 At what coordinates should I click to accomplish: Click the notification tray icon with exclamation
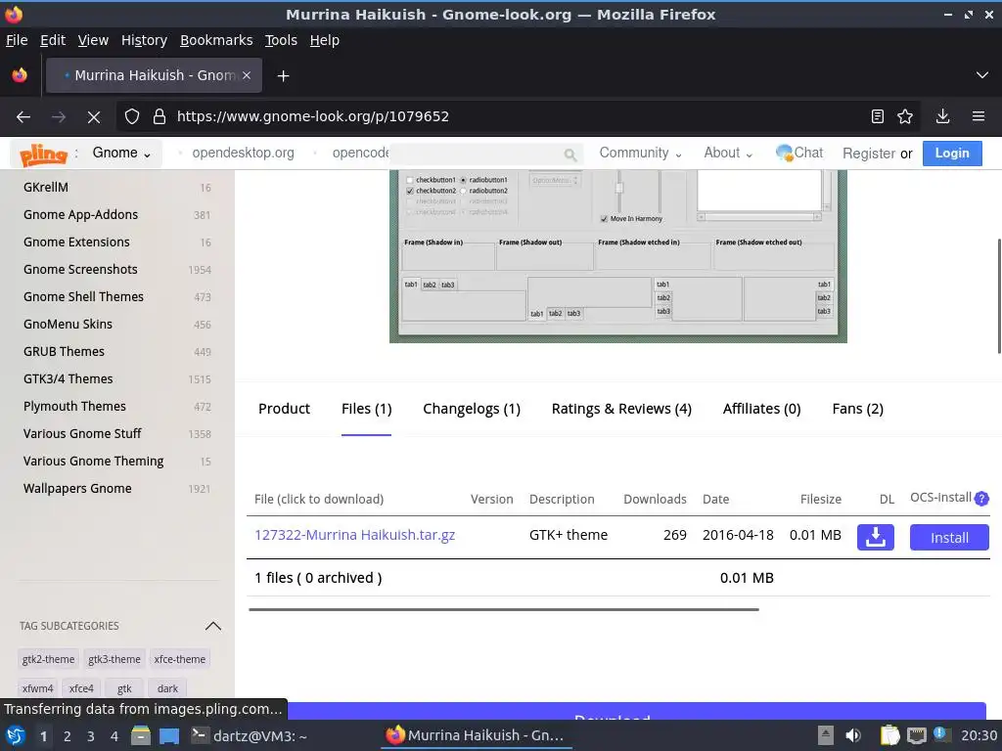(x=941, y=734)
